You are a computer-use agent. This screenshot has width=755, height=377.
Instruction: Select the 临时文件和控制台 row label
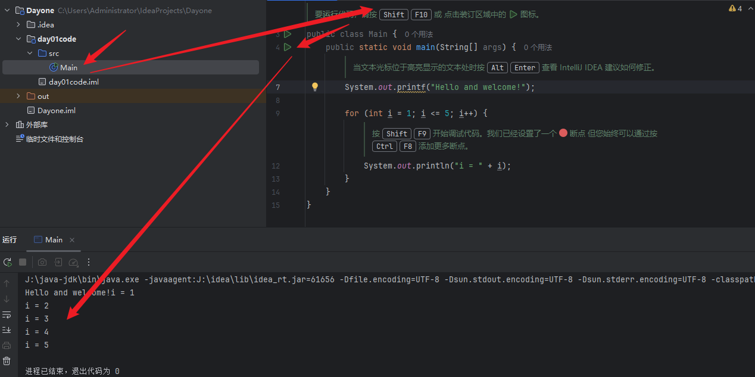coord(55,139)
